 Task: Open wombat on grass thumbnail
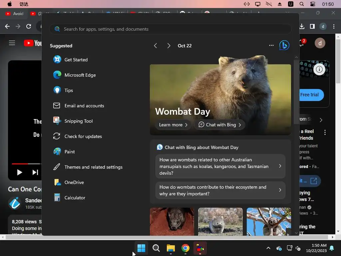220,221
